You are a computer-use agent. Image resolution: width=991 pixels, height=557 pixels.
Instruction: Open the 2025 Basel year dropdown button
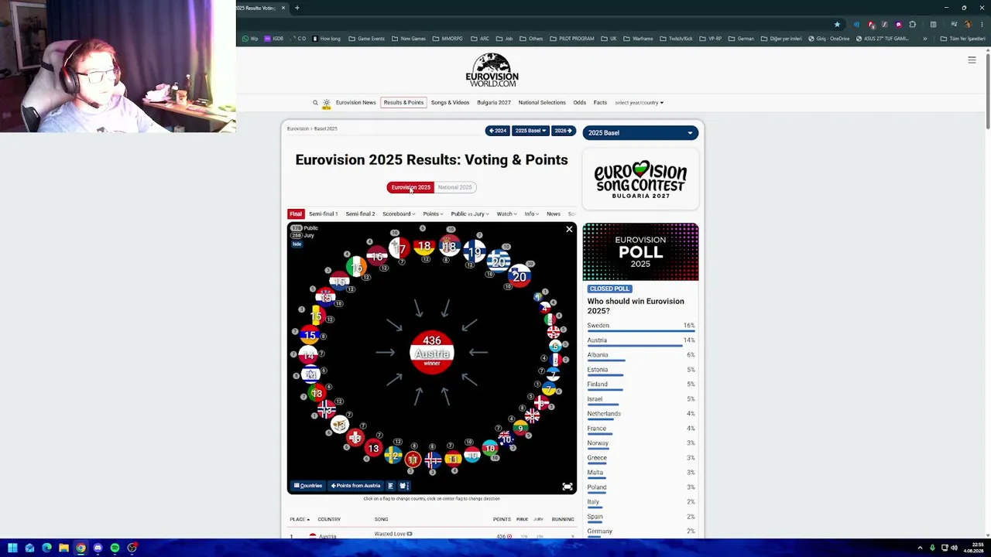click(531, 131)
